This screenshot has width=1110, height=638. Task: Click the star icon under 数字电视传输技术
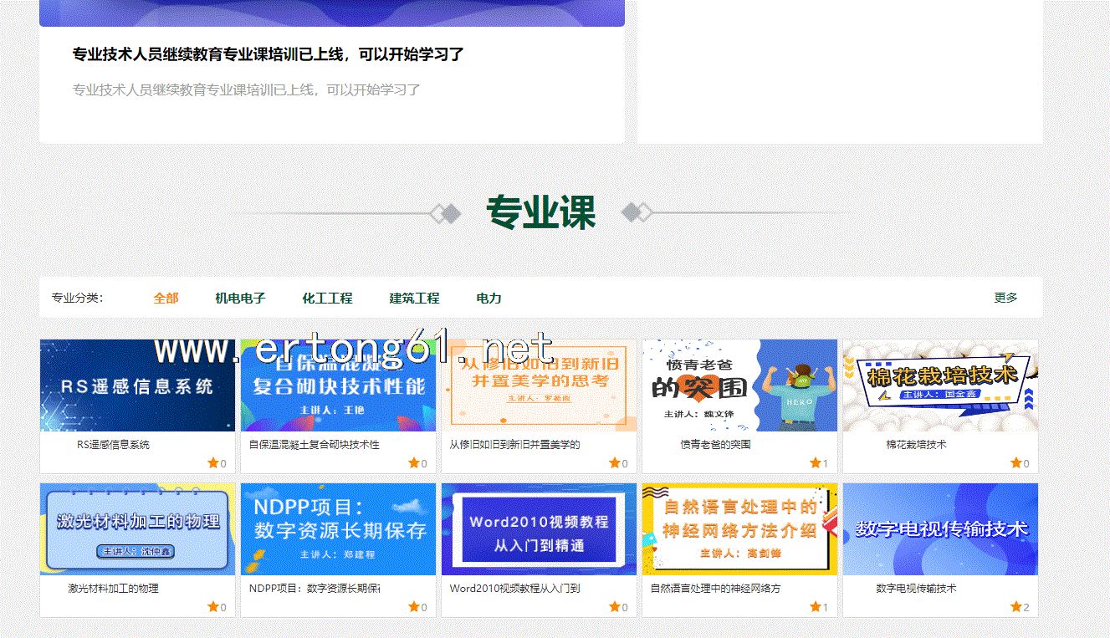point(1015,606)
